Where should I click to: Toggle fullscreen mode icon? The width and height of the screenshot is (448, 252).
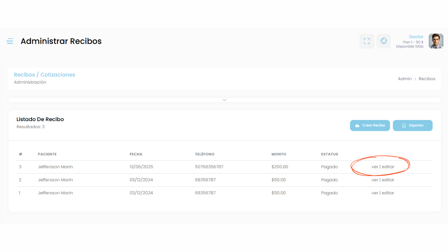[367, 41]
